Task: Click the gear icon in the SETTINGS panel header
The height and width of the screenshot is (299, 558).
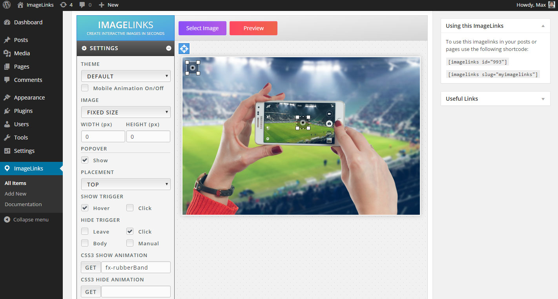Action: point(84,48)
